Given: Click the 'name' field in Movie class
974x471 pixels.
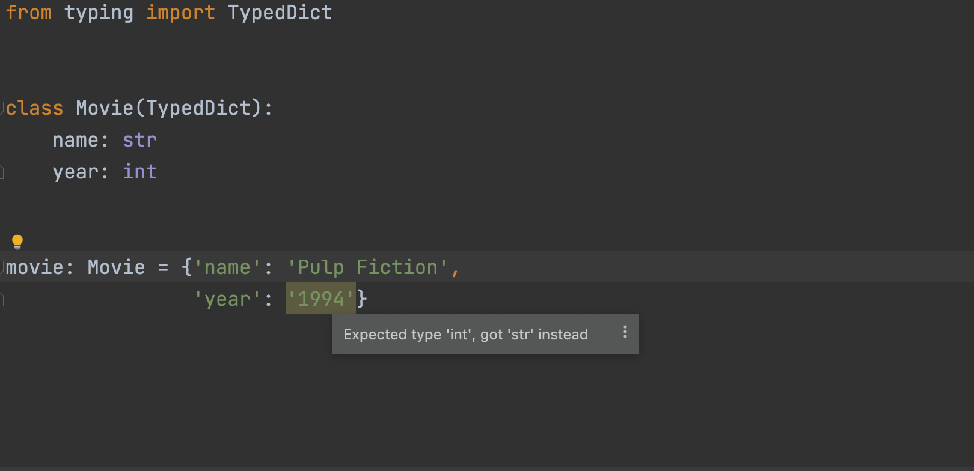Looking at the screenshot, I should coord(75,140).
